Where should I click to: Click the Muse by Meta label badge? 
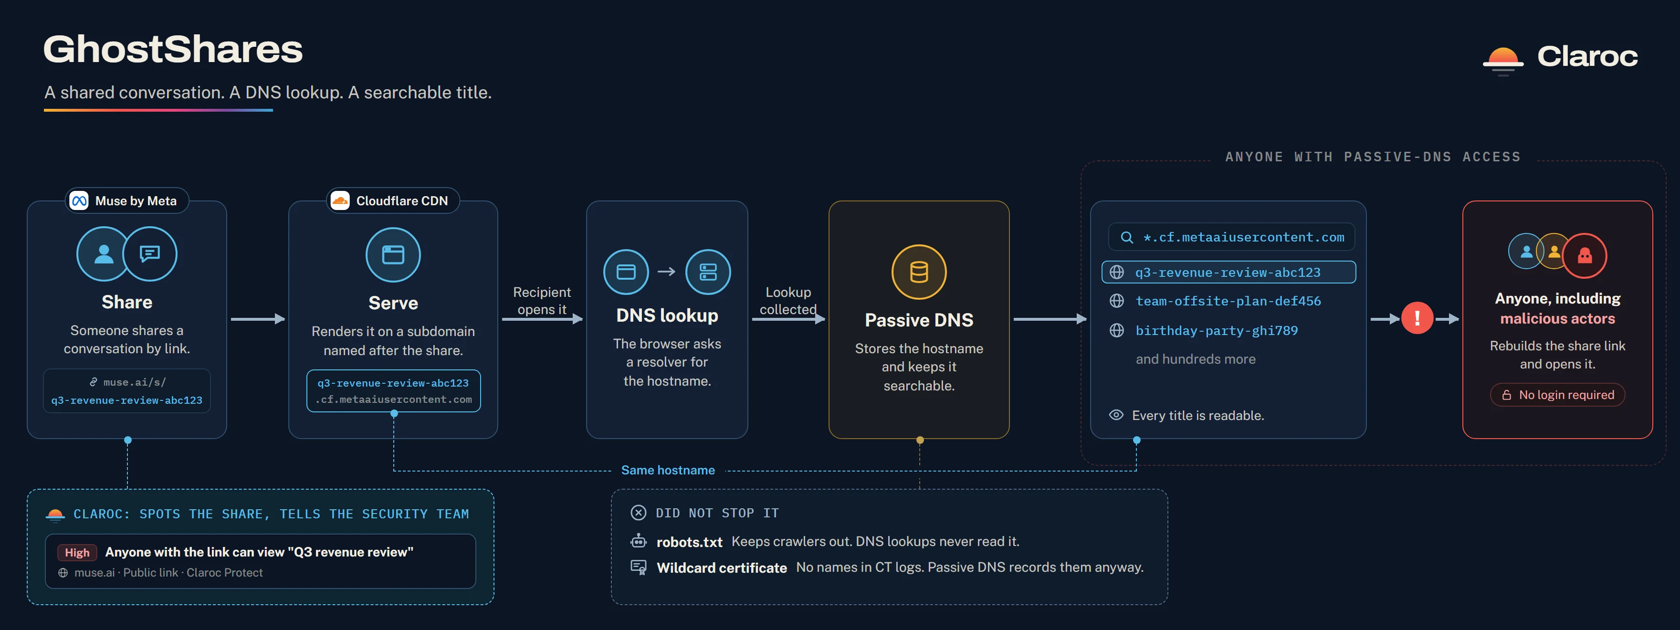127,201
